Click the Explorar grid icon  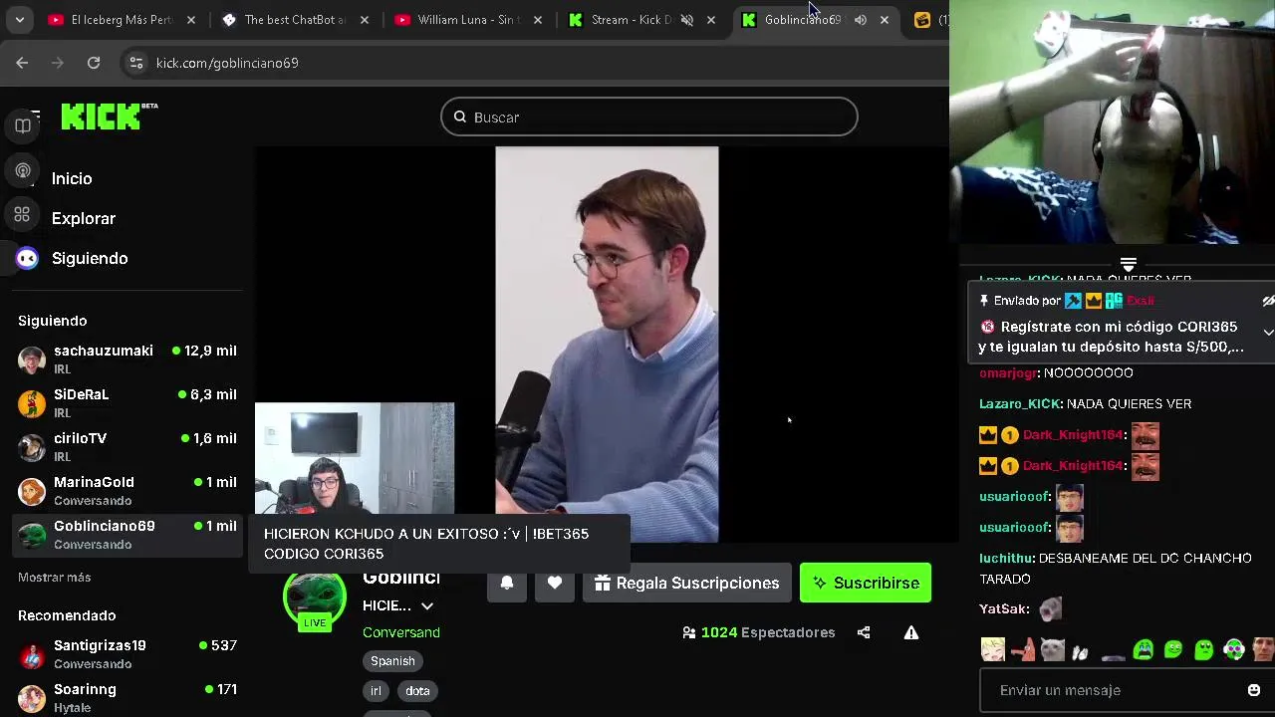22,214
